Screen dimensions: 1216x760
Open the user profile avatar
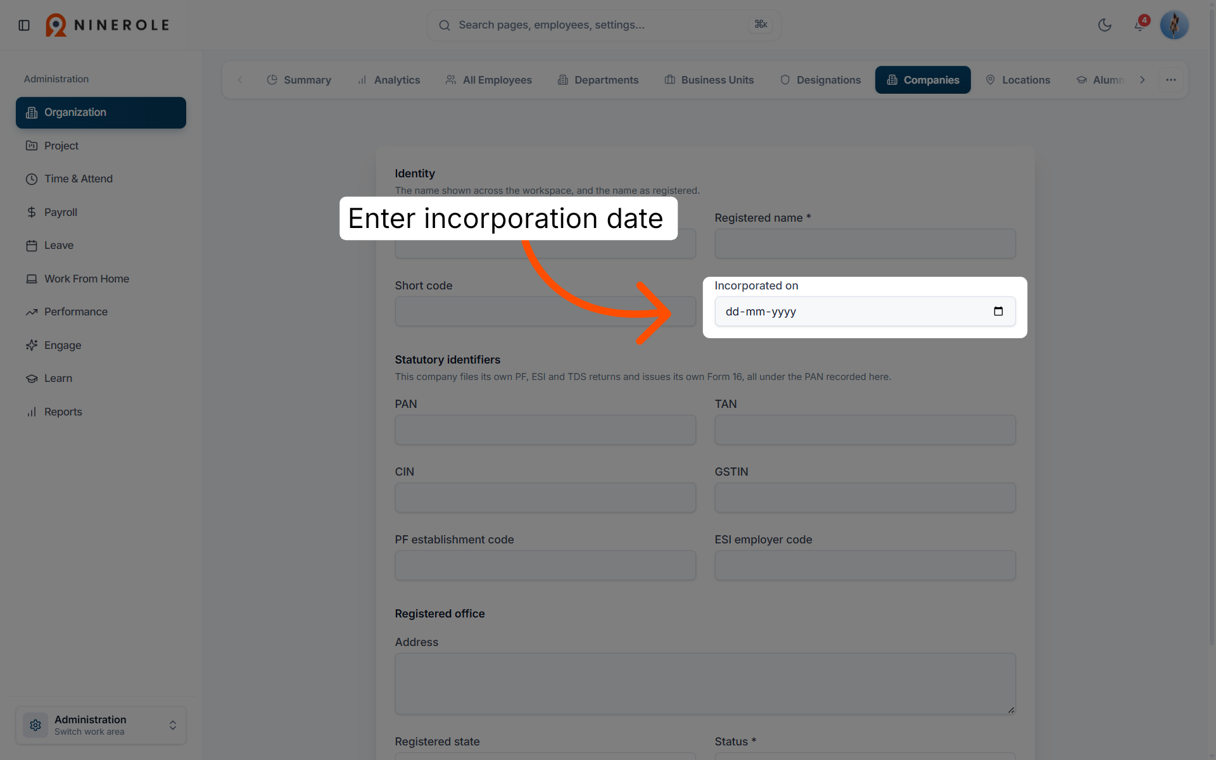pos(1174,25)
